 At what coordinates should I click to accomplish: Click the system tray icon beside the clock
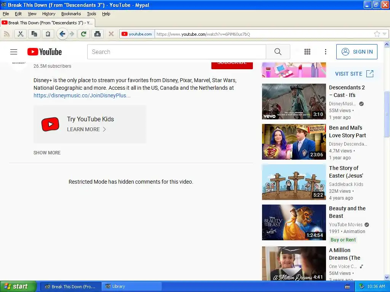(361, 286)
